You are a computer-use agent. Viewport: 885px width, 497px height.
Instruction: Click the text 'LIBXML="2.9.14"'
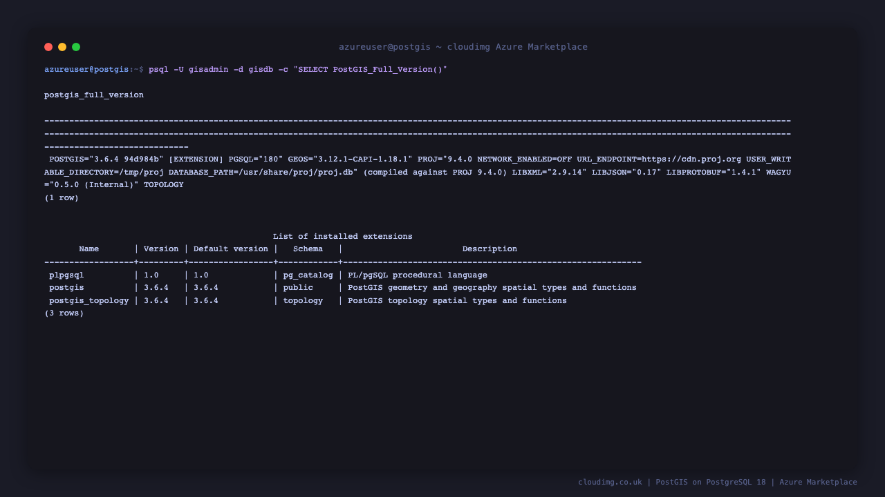[549, 172]
